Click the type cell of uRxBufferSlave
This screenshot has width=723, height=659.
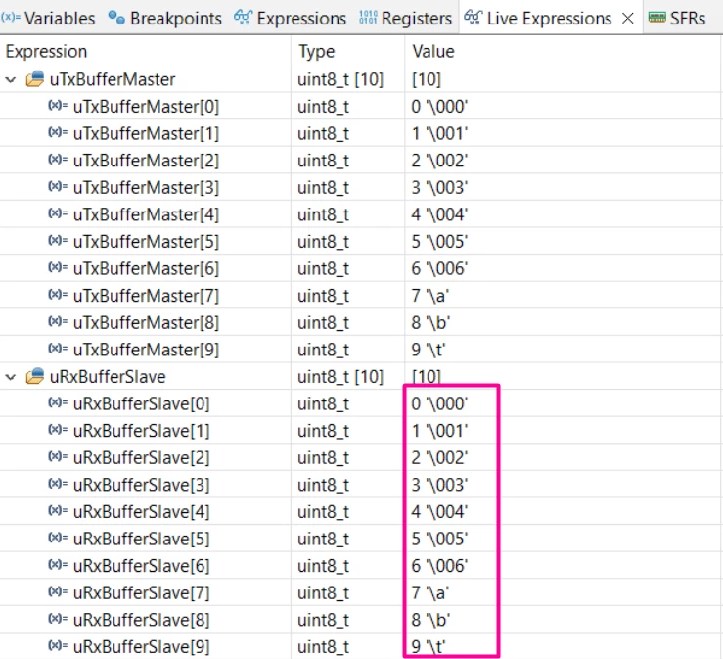click(x=340, y=377)
